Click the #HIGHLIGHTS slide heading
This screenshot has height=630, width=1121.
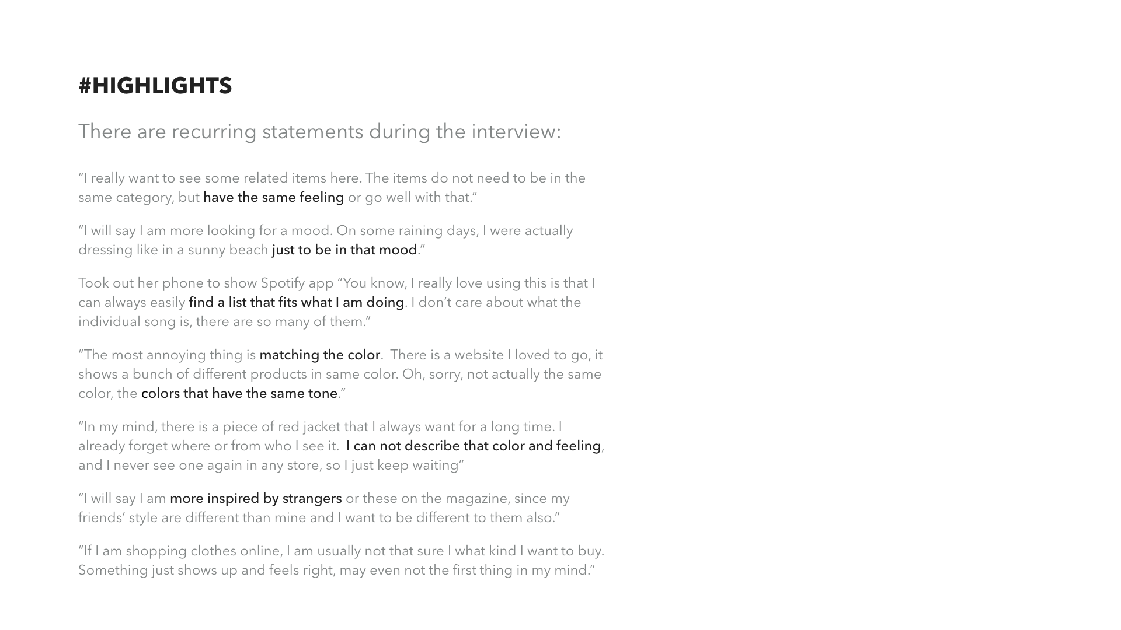click(155, 86)
